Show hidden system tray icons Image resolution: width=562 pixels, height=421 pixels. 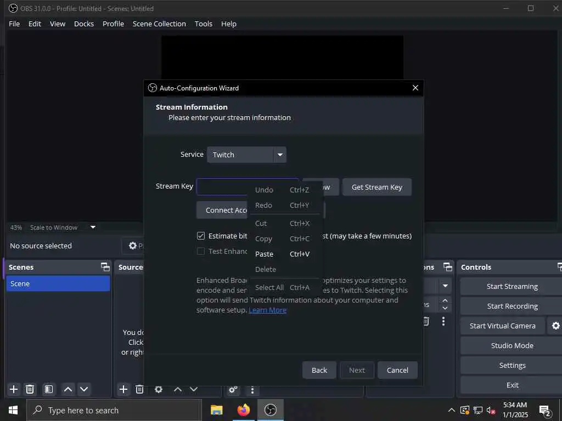(x=452, y=410)
